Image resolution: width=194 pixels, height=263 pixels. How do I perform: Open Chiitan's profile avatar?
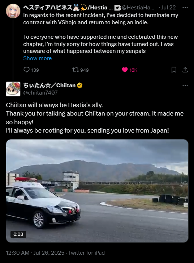point(13,89)
